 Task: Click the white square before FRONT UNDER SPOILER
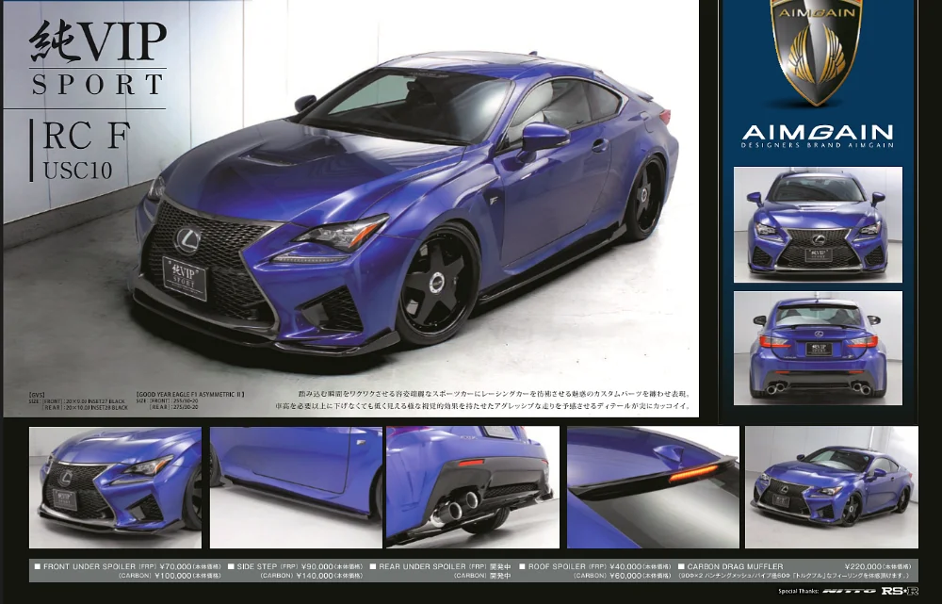38,566
